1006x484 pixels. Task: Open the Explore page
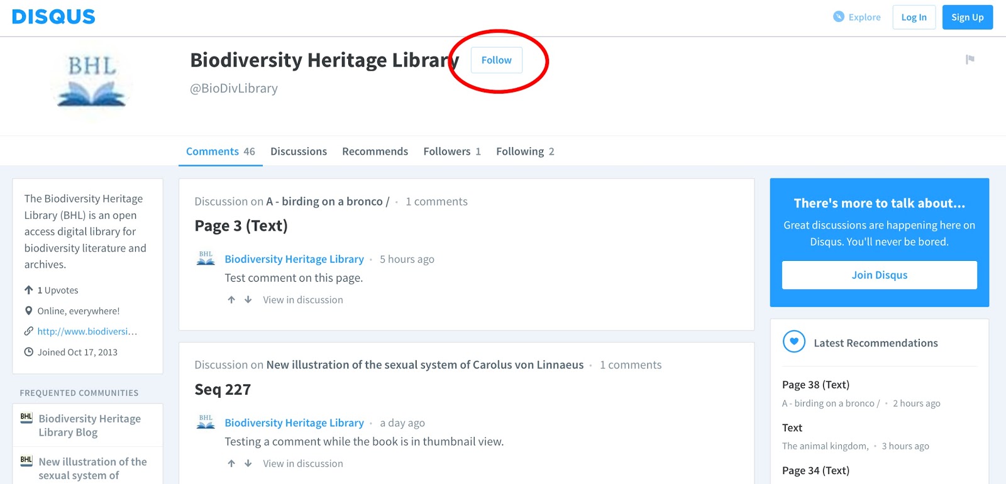pyautogui.click(x=857, y=17)
